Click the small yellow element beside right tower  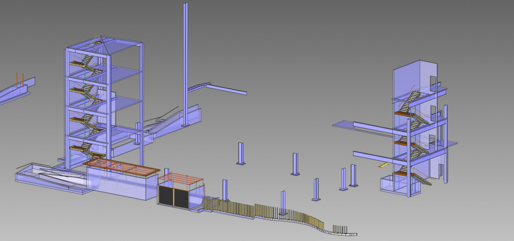(x=384, y=165)
